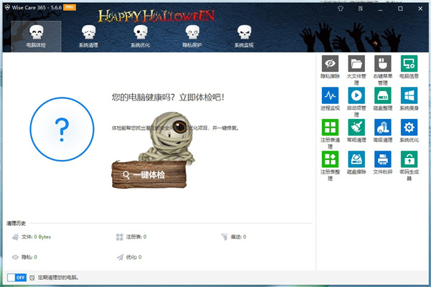The image size is (431, 287).
Task: Click the 注册表: 0 history entry
Action: (x=131, y=237)
